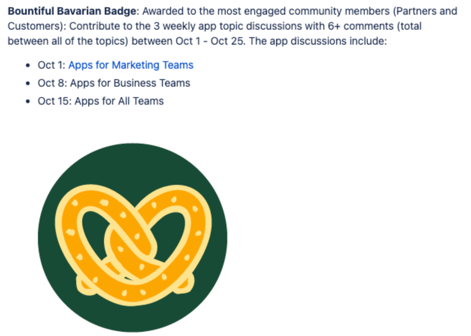Click the dark green badge background below the pretzel

[x=132, y=318]
